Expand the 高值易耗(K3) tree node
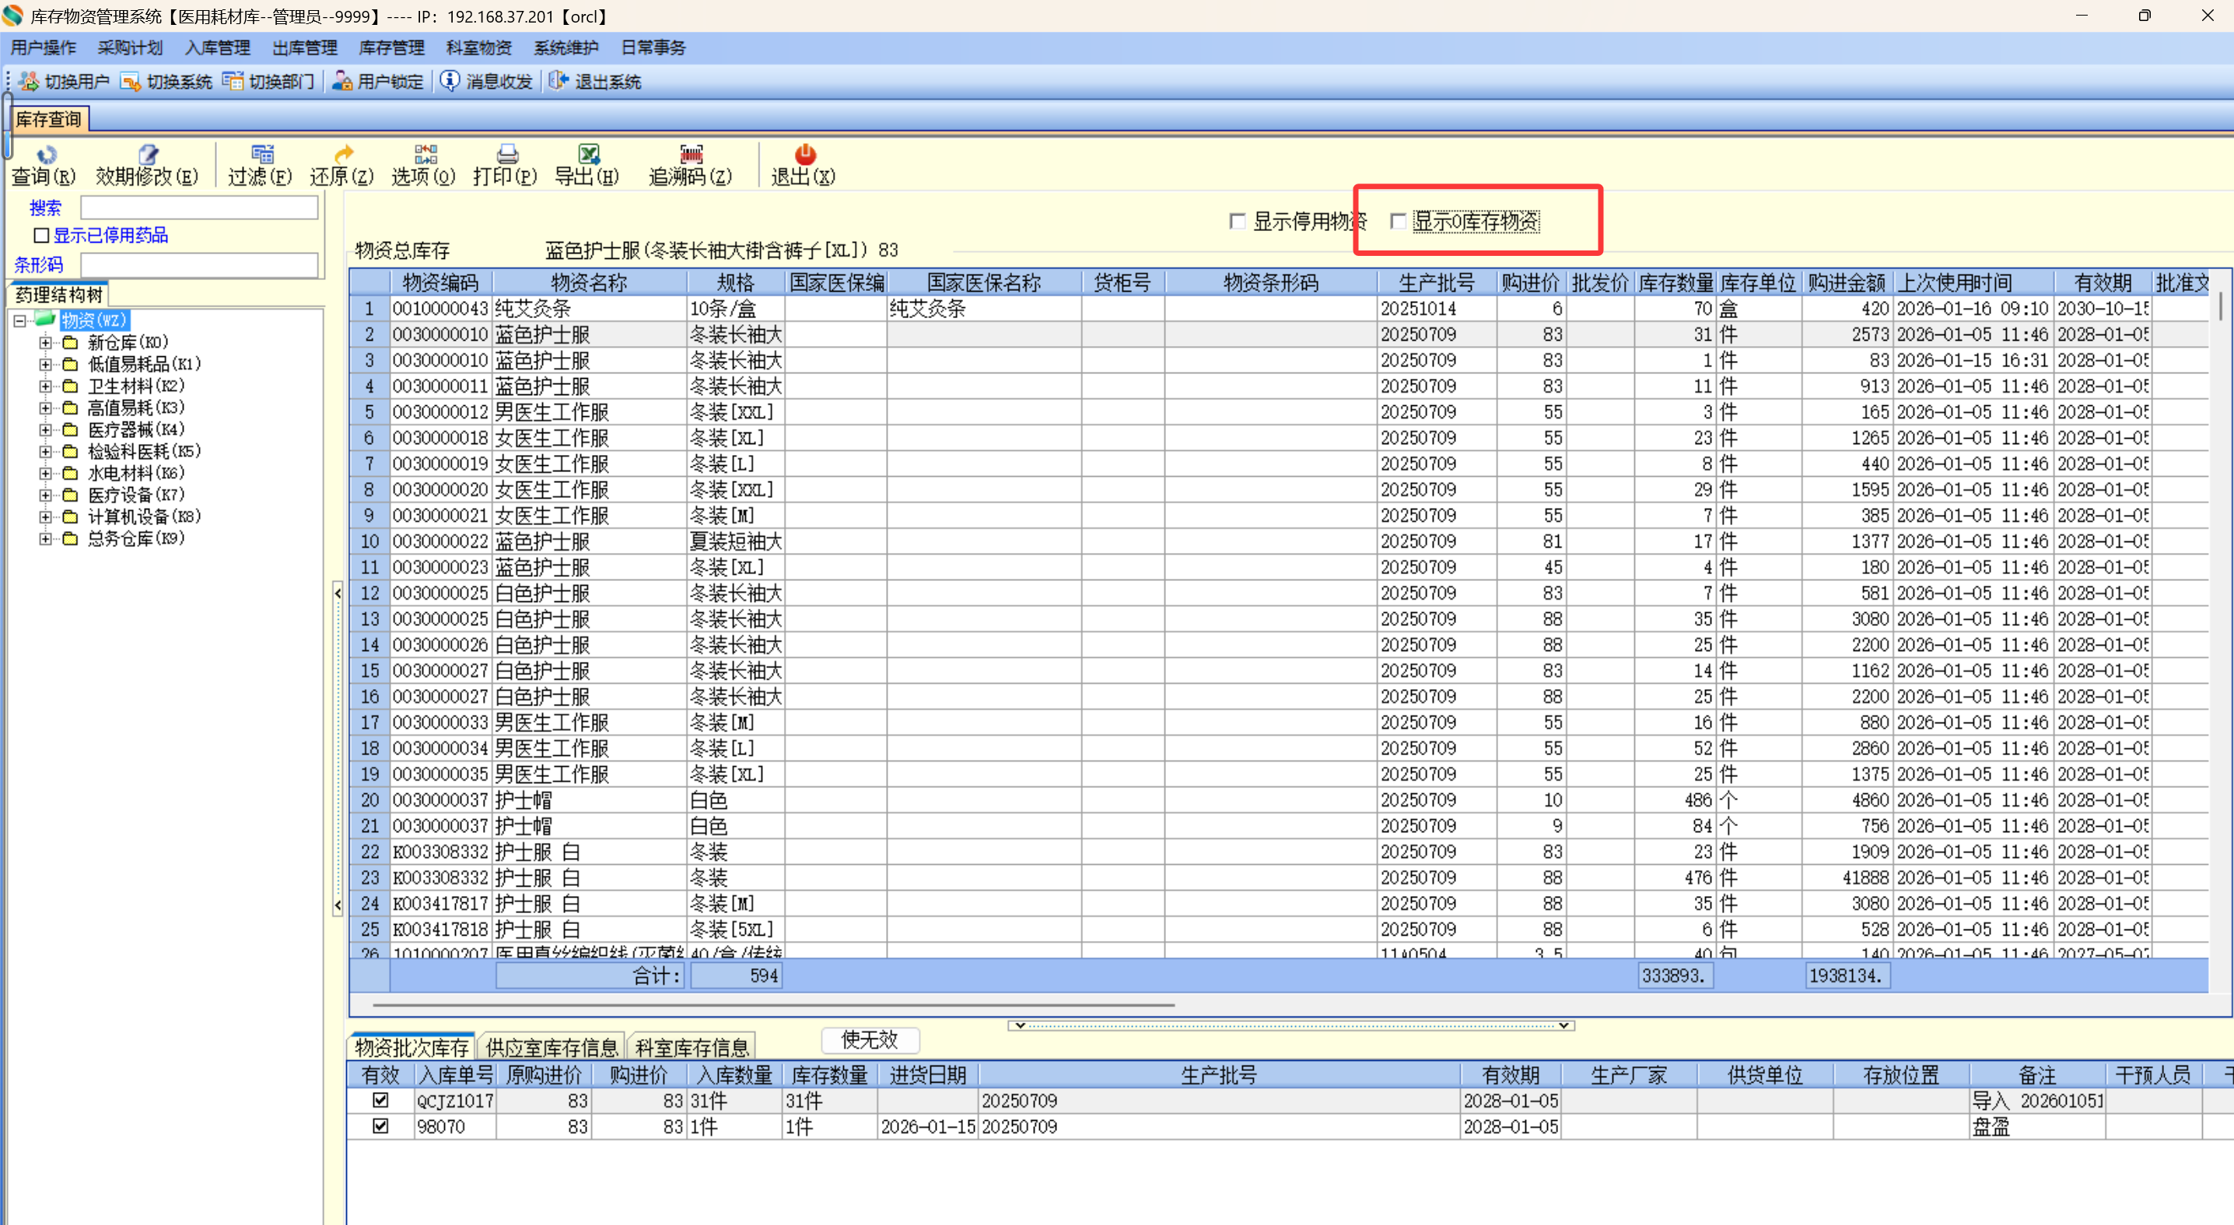Image resolution: width=2234 pixels, height=1225 pixels. (x=45, y=408)
